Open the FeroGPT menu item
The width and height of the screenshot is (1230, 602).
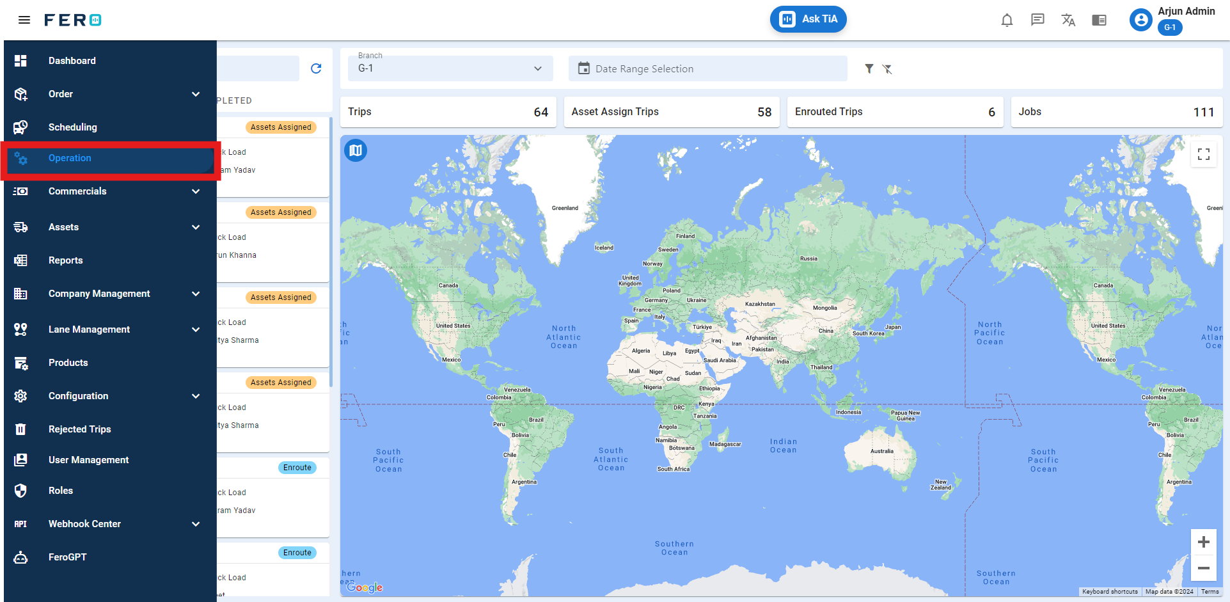pyautogui.click(x=110, y=557)
